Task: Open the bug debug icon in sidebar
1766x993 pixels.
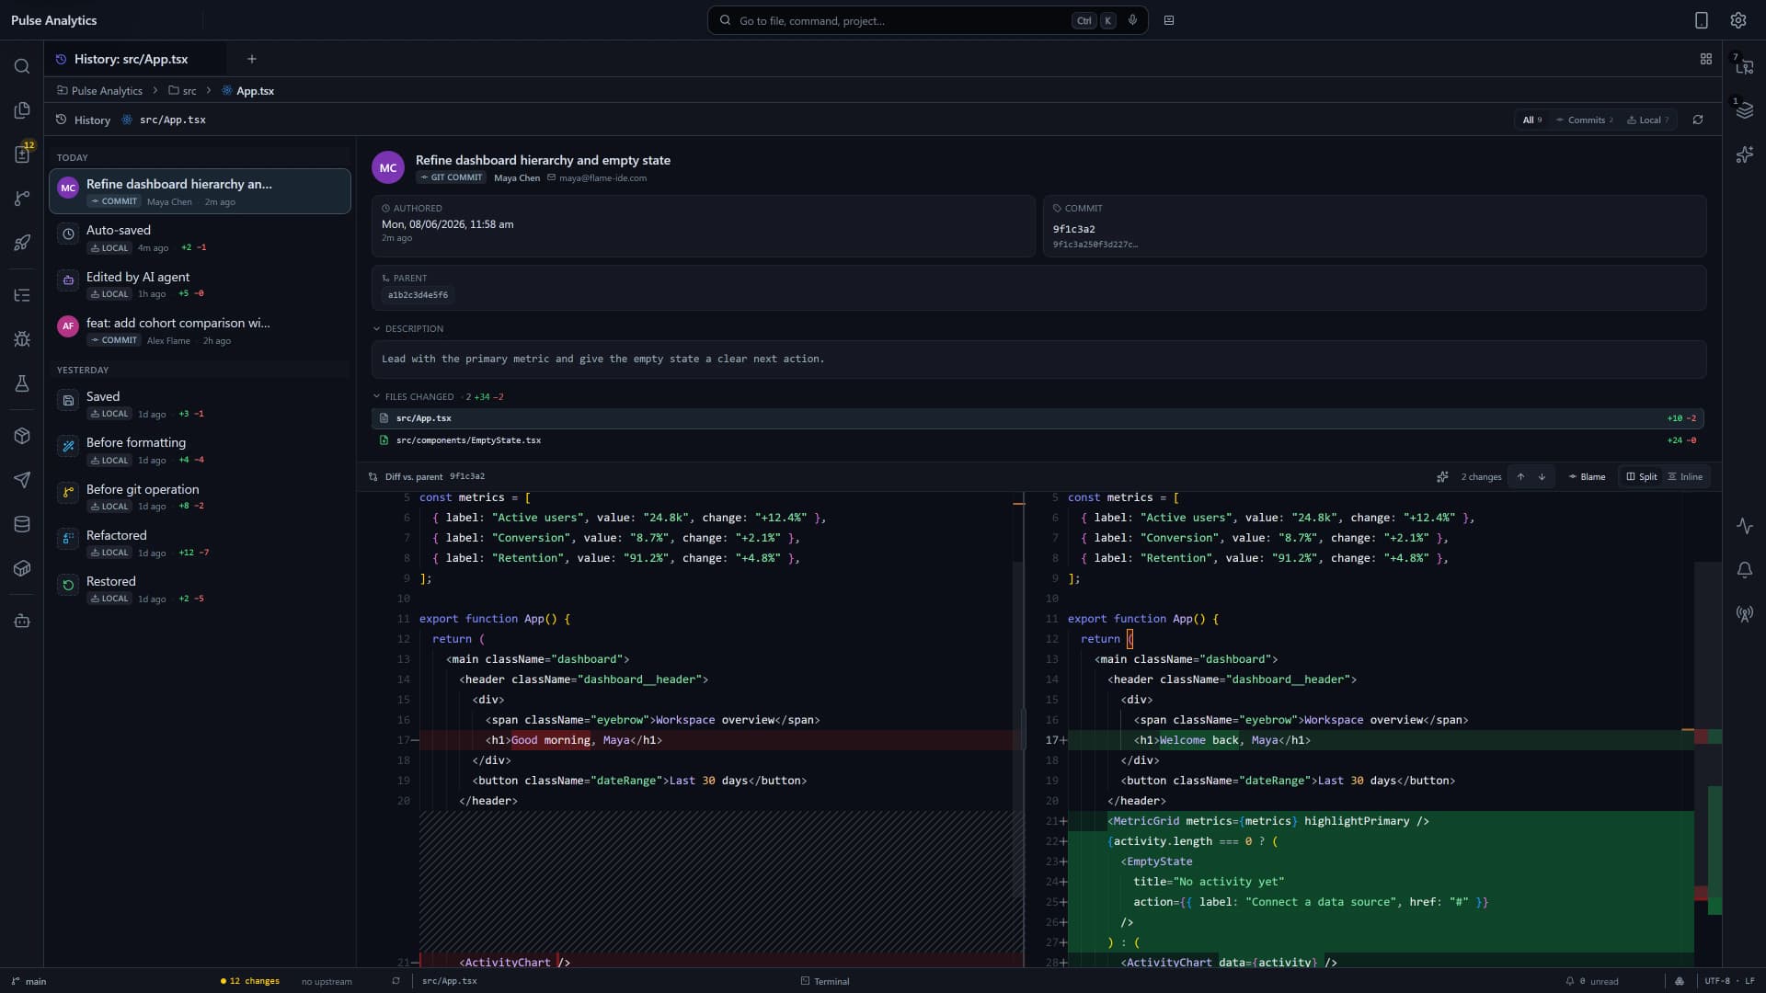Action: 22,339
